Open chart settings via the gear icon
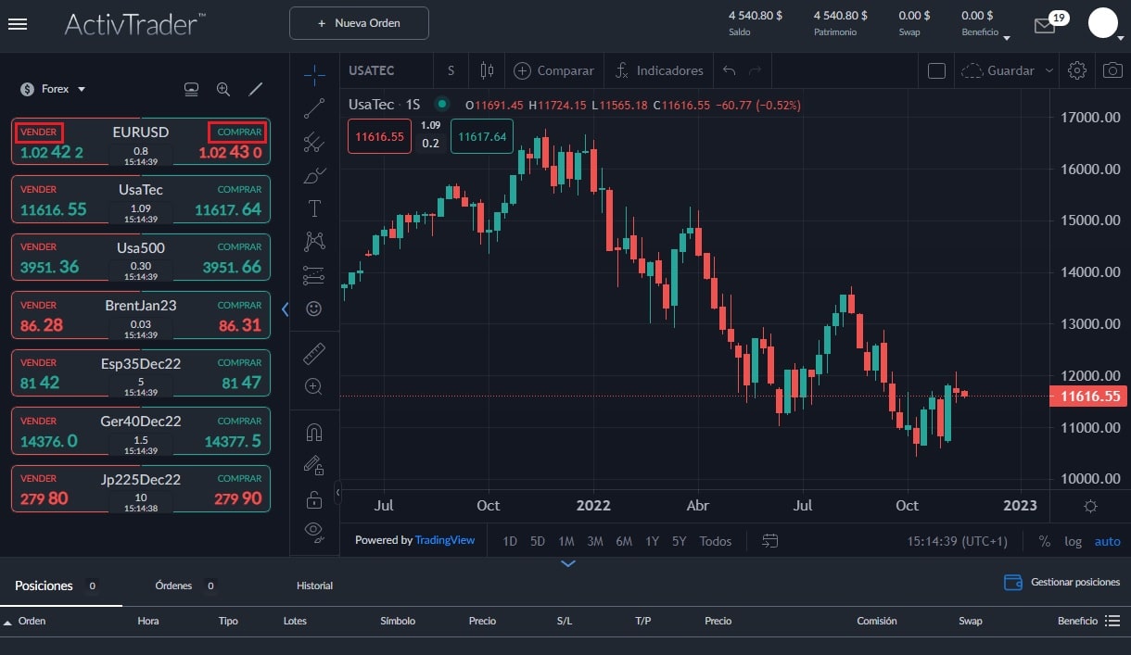The width and height of the screenshot is (1131, 655). 1076,69
